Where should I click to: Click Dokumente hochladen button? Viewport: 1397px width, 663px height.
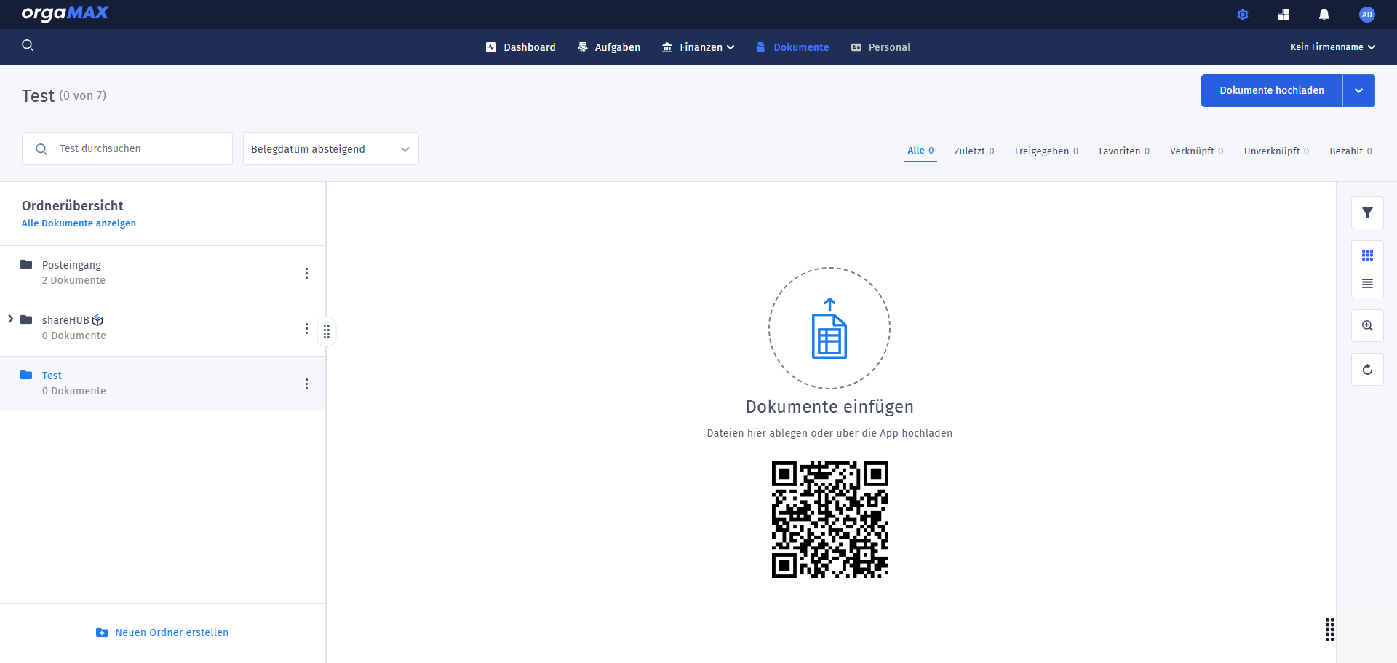(x=1272, y=90)
